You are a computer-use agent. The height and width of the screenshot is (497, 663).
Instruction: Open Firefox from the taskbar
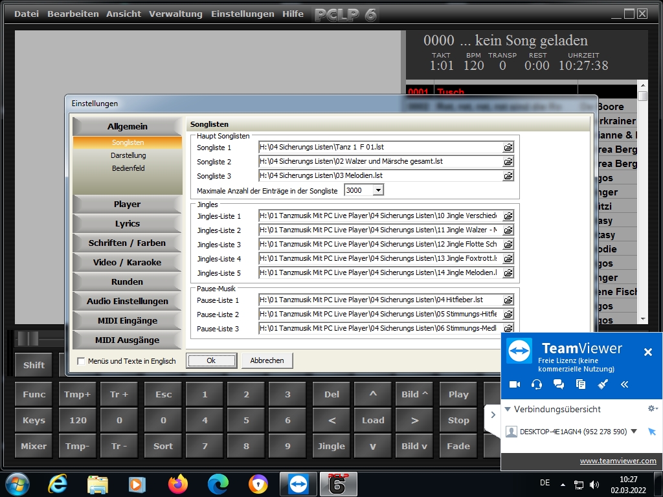click(x=177, y=484)
